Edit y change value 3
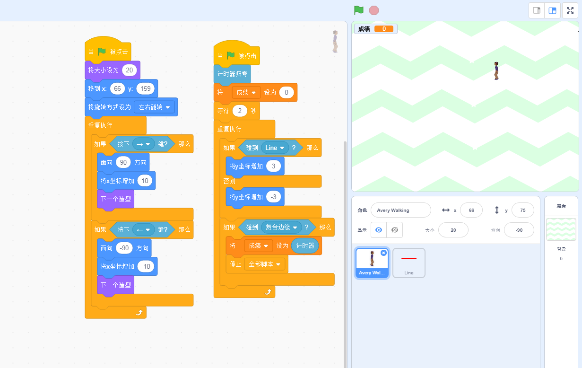582x368 pixels. 274,166
